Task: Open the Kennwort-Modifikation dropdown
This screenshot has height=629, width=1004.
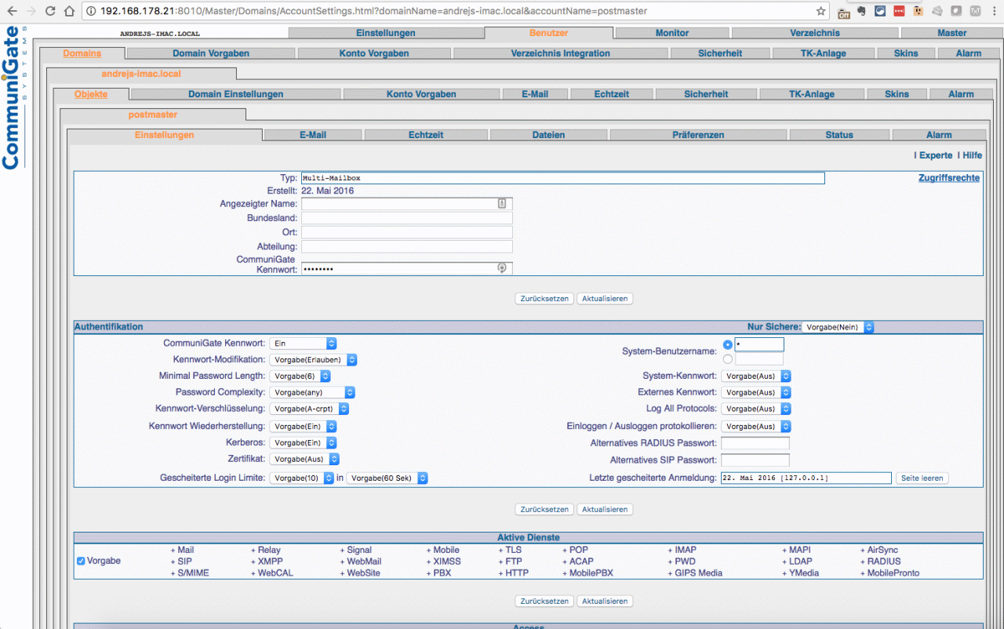Action: click(313, 360)
